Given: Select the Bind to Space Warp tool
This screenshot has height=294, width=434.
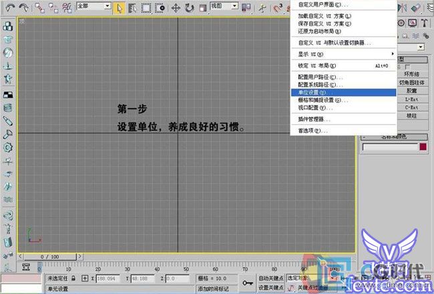Looking at the screenshot, I should 67,8.
